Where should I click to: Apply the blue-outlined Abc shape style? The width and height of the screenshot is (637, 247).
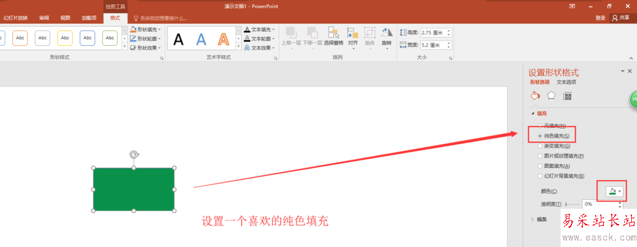point(87,38)
